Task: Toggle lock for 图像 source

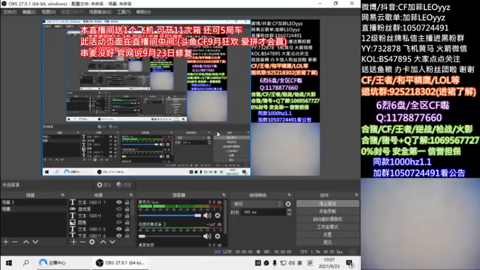Action: click(127, 222)
